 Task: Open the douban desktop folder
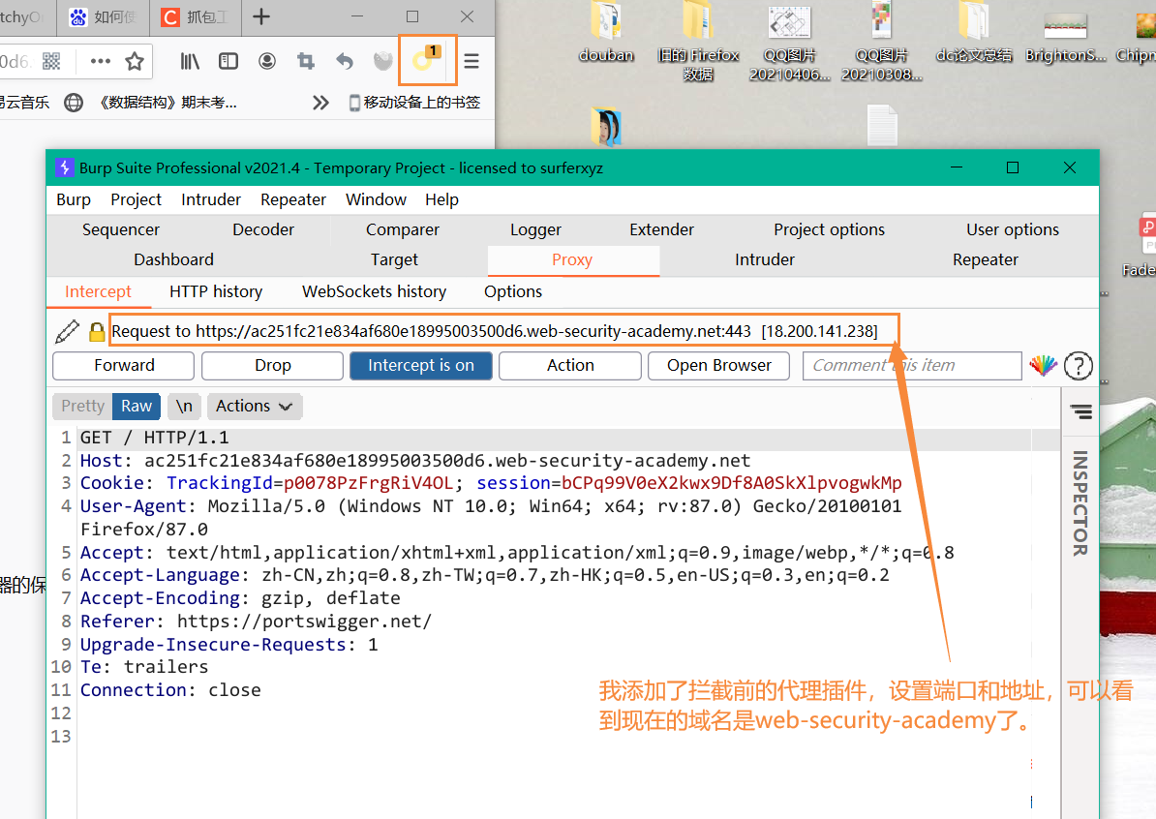[606, 34]
